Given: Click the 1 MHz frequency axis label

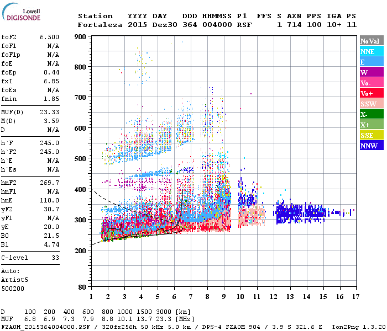Looking at the screenshot, I should (91, 297).
